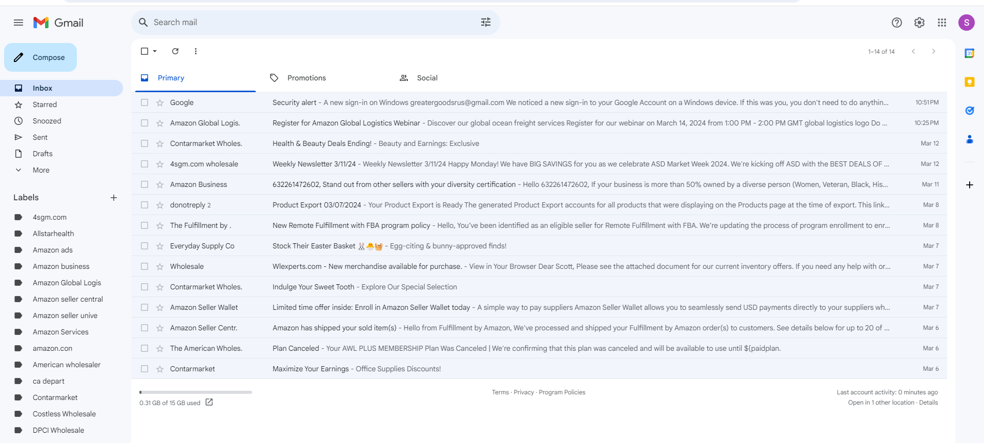Screen dimensions: 984x443
Task: Click the search magnifier icon
Action: point(143,22)
